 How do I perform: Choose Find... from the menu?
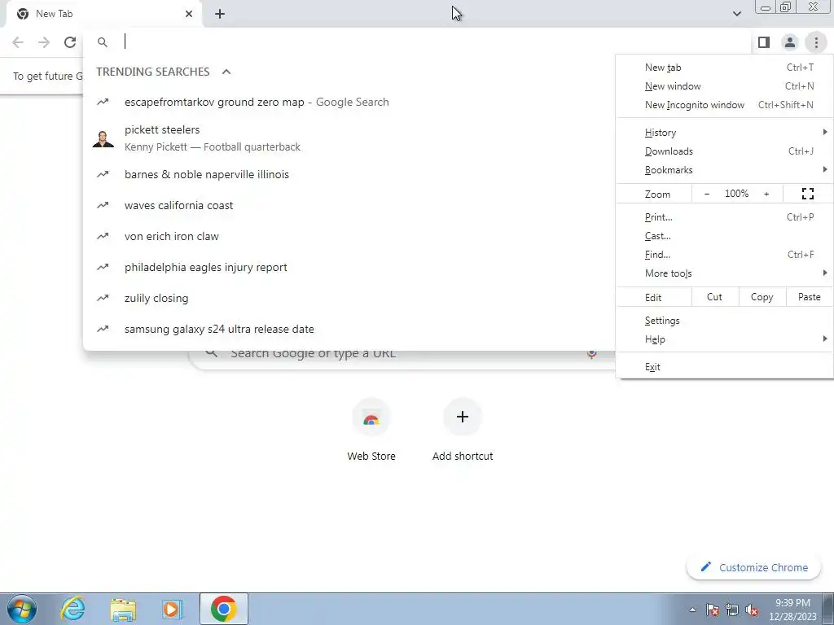(x=724, y=255)
